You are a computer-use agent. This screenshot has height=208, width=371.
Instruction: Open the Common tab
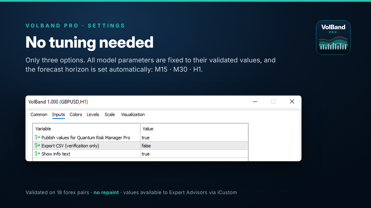click(39, 115)
